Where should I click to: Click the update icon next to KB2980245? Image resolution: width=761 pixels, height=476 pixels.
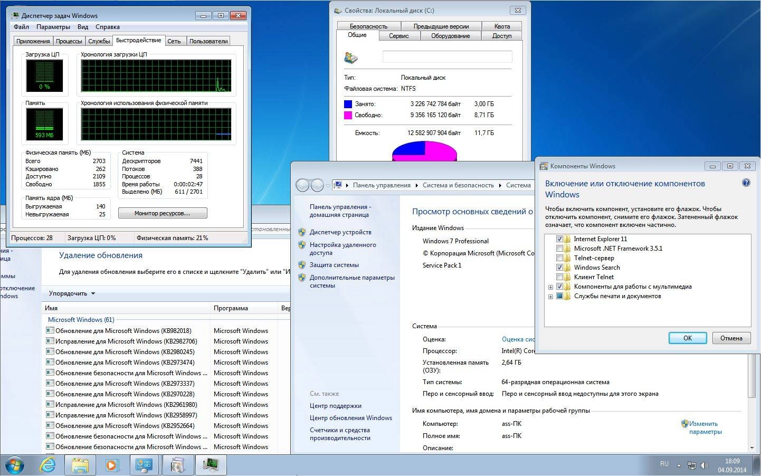click(50, 352)
